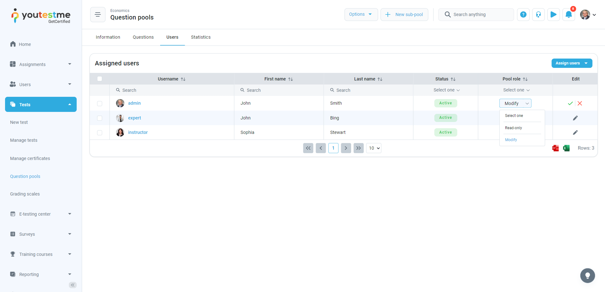The height and width of the screenshot is (292, 605).
Task: Open the Options dropdown menu
Action: [x=361, y=14]
